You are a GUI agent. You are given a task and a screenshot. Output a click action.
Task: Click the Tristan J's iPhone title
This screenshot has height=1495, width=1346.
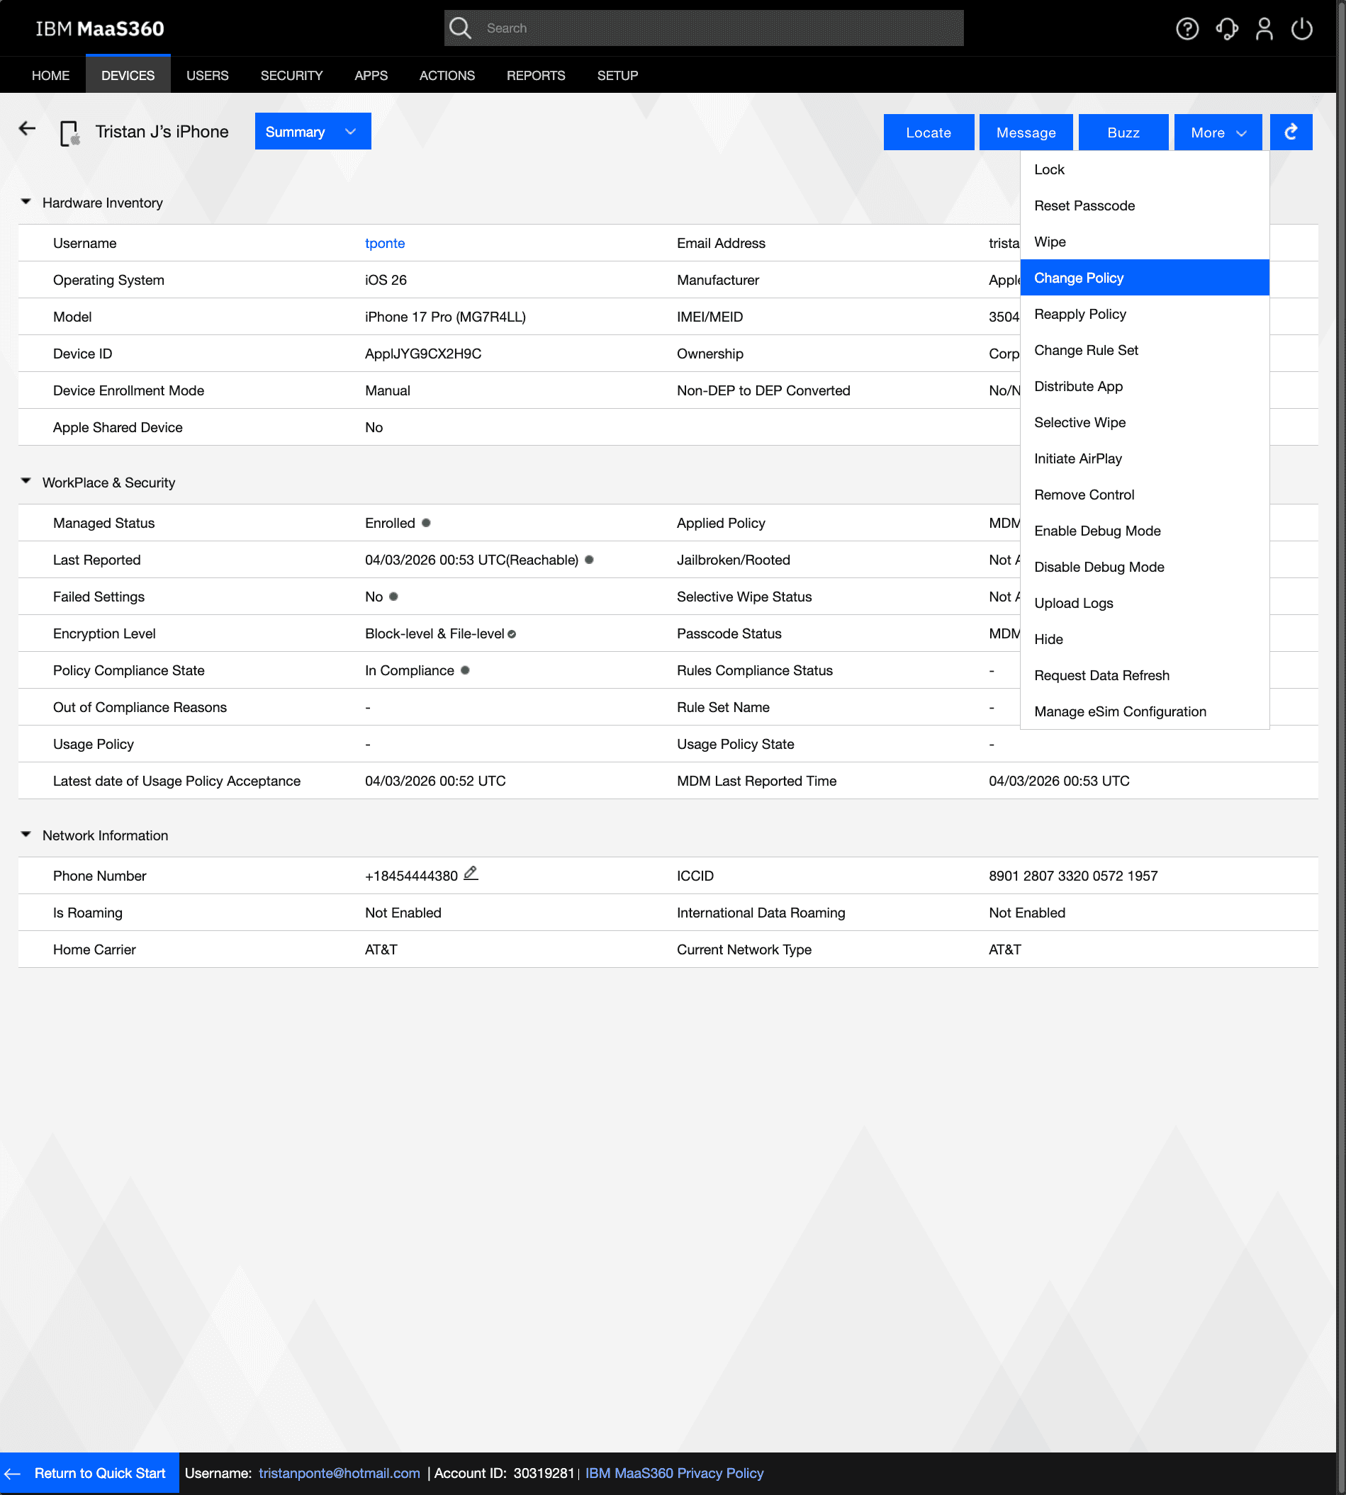point(162,132)
